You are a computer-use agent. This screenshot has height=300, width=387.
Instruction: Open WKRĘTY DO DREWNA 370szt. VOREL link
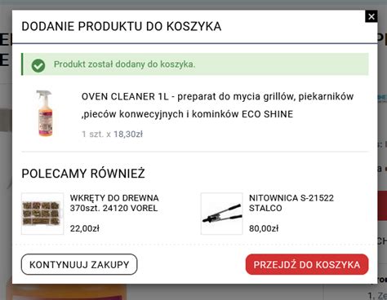(114, 203)
